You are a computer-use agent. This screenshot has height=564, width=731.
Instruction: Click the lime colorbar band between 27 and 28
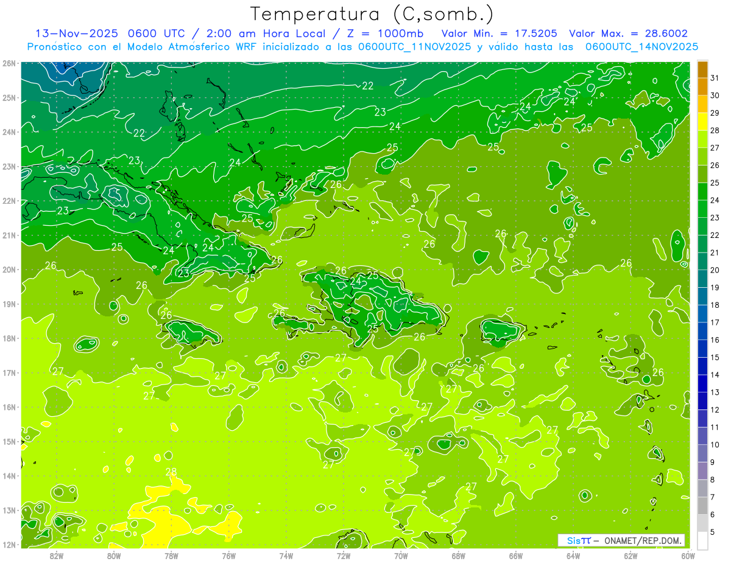702,139
